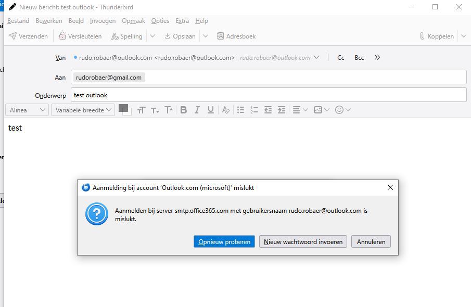This screenshot has height=307, width=471.
Task: Add a Cc field
Action: tap(341, 58)
